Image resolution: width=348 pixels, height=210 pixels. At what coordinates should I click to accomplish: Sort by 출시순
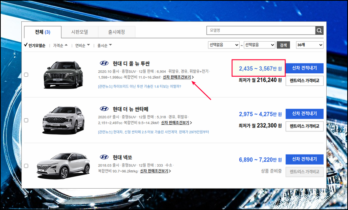point(105,45)
